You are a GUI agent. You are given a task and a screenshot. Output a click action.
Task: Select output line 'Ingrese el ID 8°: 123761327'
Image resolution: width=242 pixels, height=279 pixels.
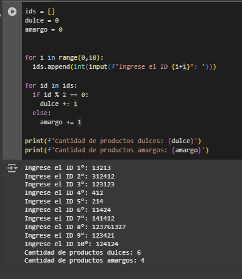click(76, 227)
